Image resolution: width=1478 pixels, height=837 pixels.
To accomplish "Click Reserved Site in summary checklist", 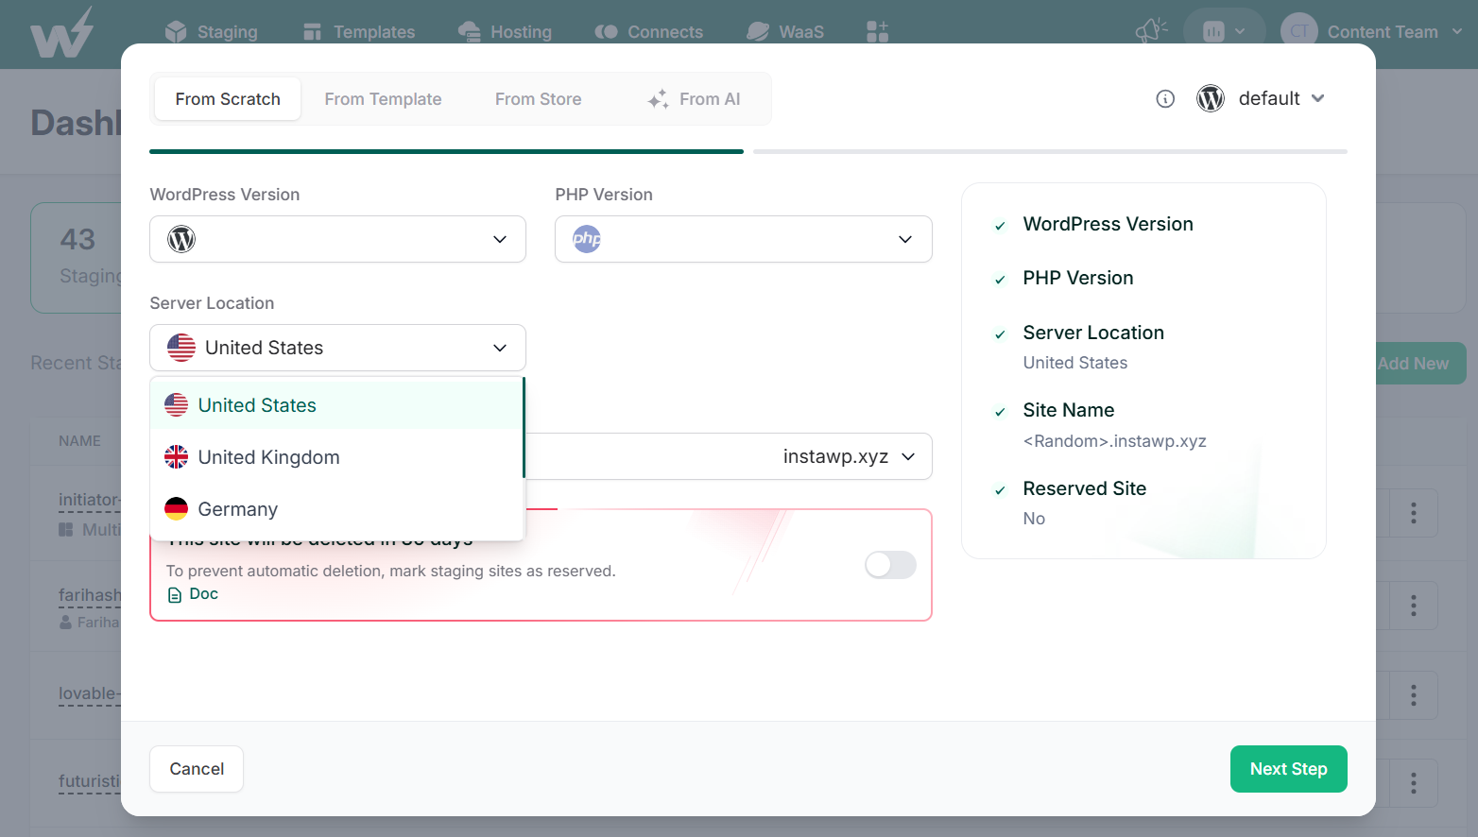I will tap(1085, 488).
